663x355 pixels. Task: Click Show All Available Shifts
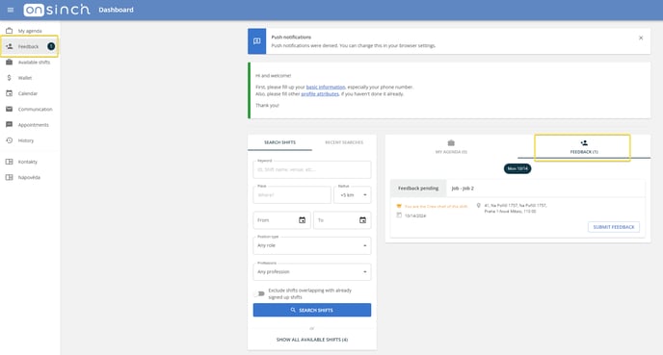pos(312,340)
